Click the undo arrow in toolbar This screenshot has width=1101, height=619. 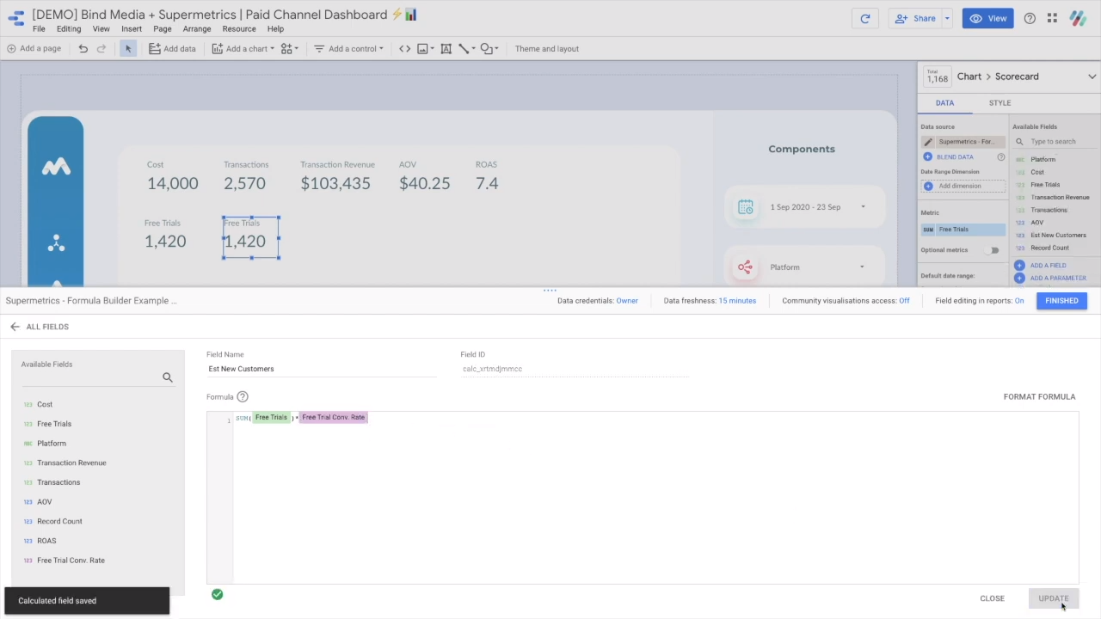pos(83,49)
